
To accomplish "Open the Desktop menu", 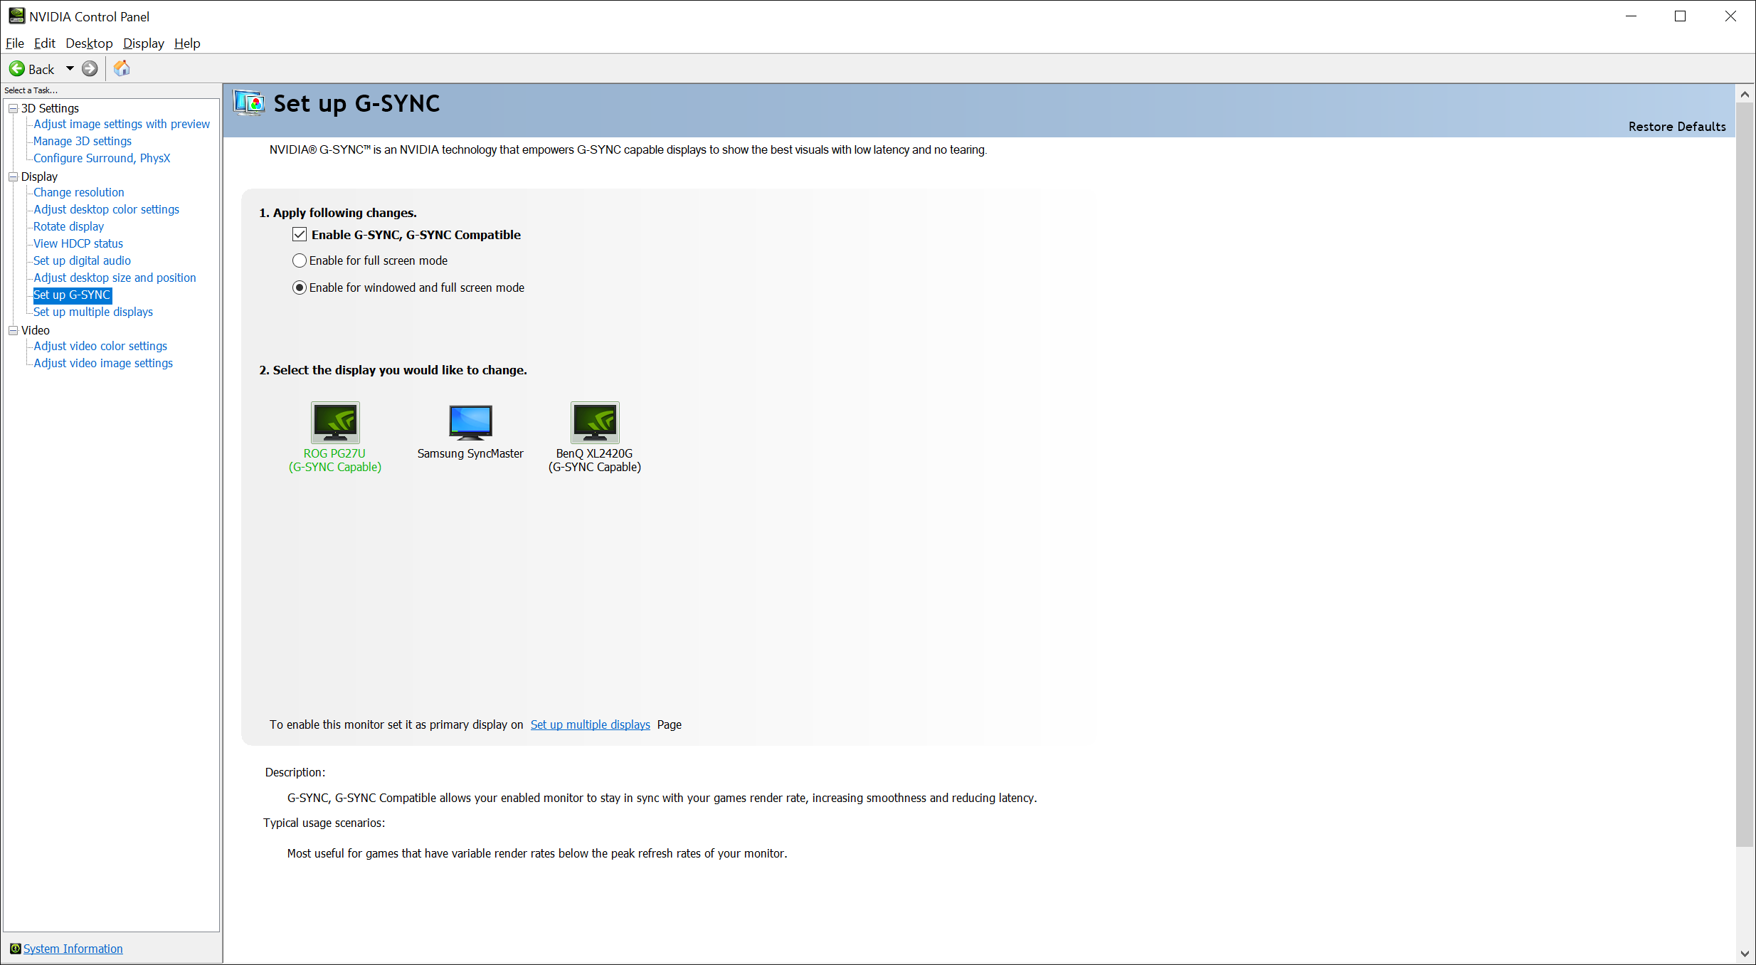I will pyautogui.click(x=89, y=43).
